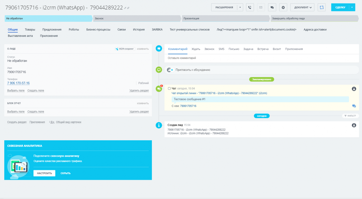Open the Предложения tab
The image size is (362, 199).
tap(52, 30)
